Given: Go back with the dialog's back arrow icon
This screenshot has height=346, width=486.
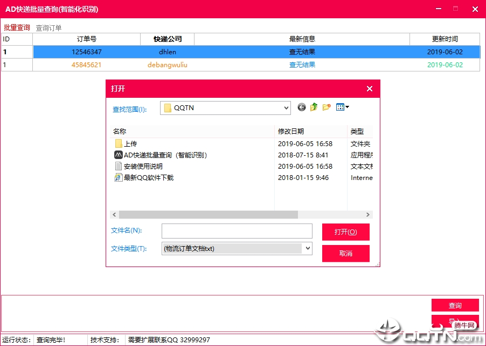Looking at the screenshot, I should [302, 107].
